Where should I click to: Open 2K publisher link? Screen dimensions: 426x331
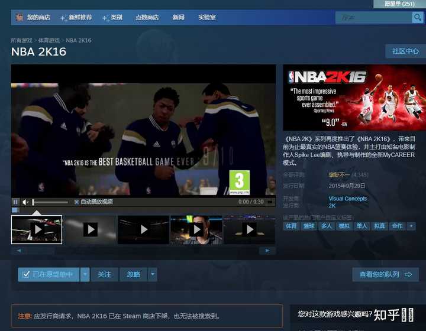point(332,206)
